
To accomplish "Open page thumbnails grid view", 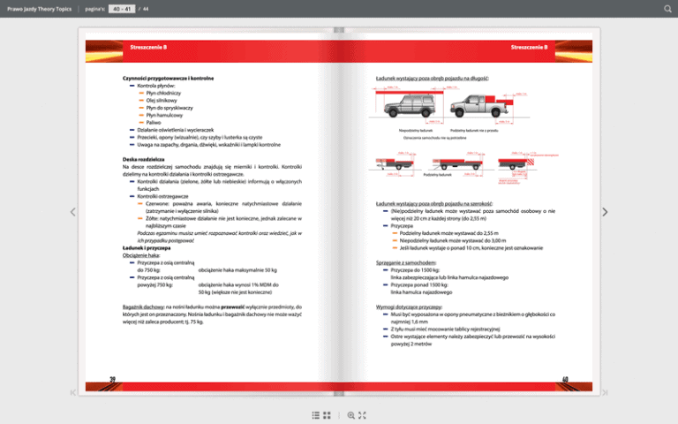I will 328,414.
